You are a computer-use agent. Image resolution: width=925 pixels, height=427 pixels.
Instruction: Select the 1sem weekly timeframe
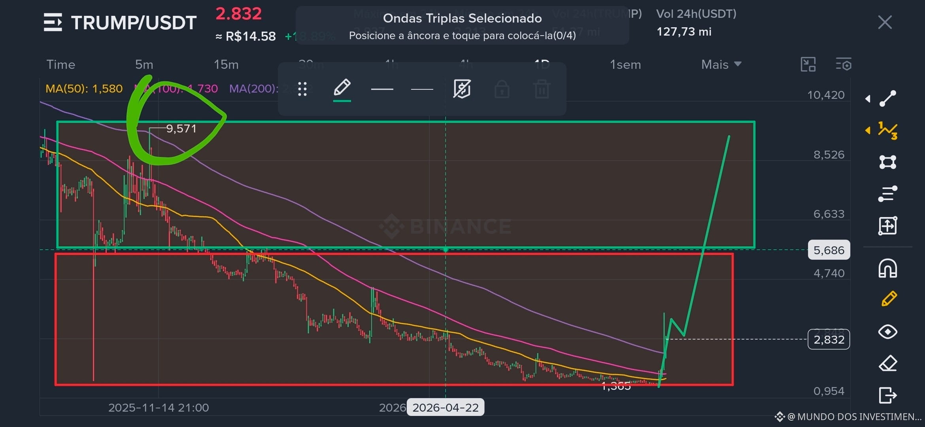(x=625, y=64)
